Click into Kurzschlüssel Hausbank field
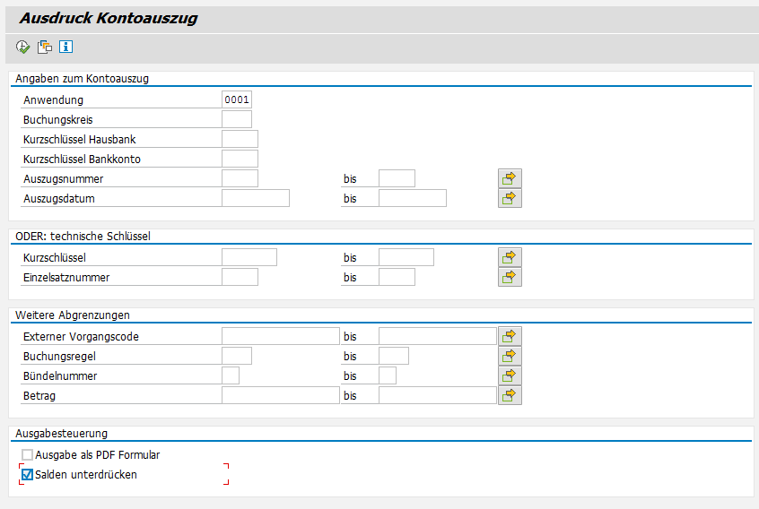The image size is (759, 509). [240, 139]
